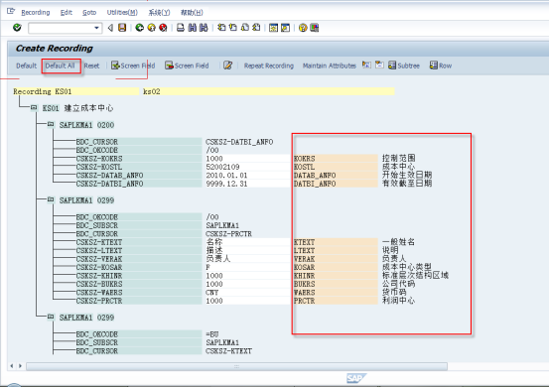Click the =BU okcode value
This screenshot has width=549, height=387.
click(212, 334)
